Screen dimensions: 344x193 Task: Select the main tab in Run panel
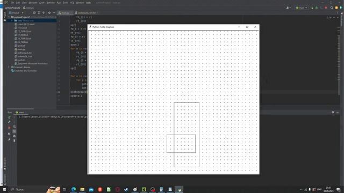tap(20, 112)
